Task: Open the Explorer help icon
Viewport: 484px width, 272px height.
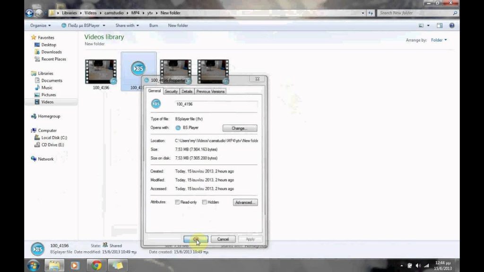Action: 451,25
